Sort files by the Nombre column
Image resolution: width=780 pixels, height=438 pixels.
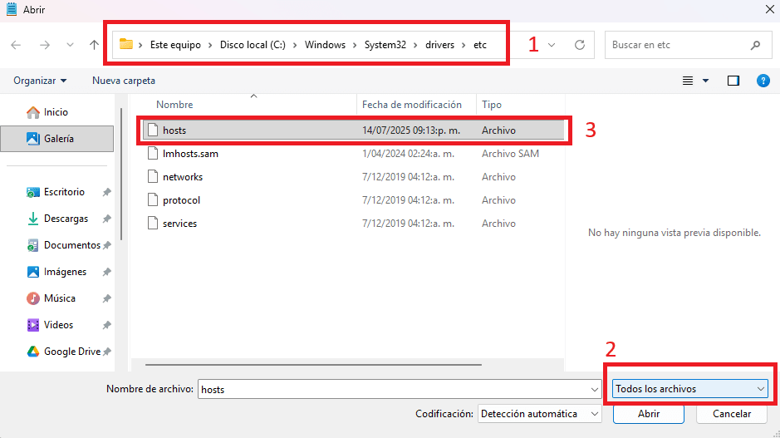tap(174, 105)
